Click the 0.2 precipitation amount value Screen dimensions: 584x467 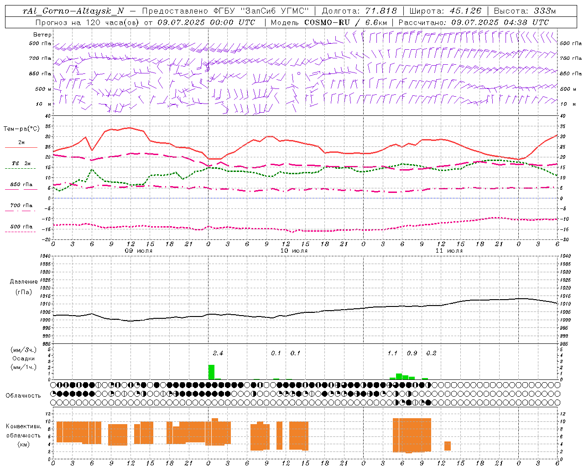tap(431, 353)
